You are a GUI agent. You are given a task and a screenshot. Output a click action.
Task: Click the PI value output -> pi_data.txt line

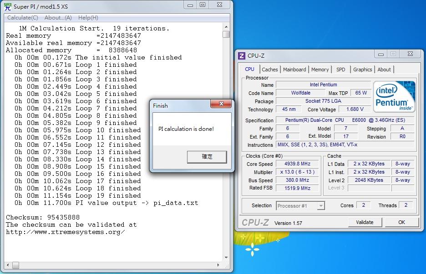tap(106, 203)
